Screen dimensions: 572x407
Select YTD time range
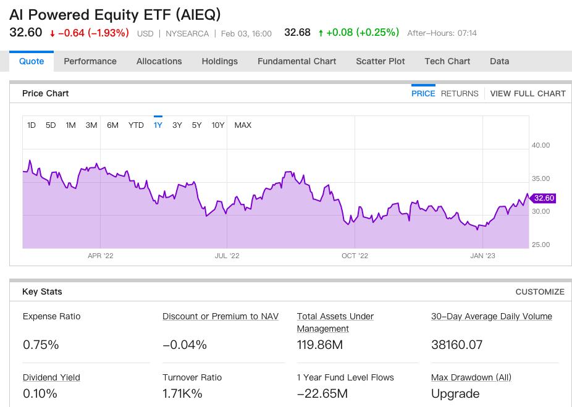point(136,125)
